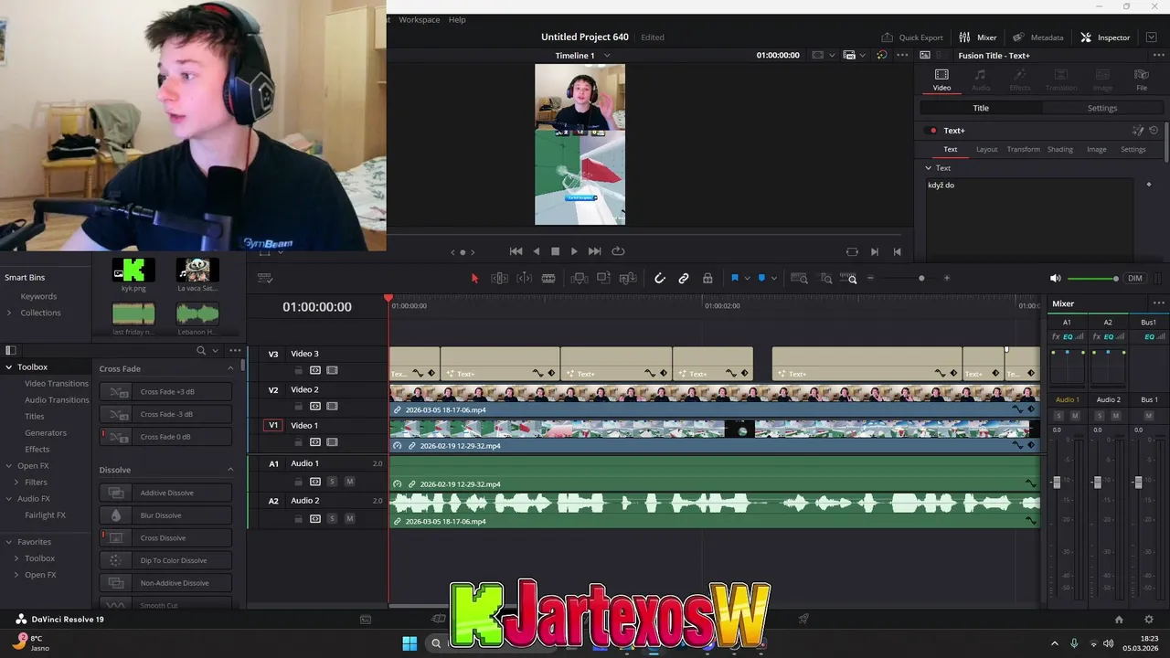Viewport: 1170px width, 658px height.
Task: Open the Workspace menu
Action: (x=419, y=19)
